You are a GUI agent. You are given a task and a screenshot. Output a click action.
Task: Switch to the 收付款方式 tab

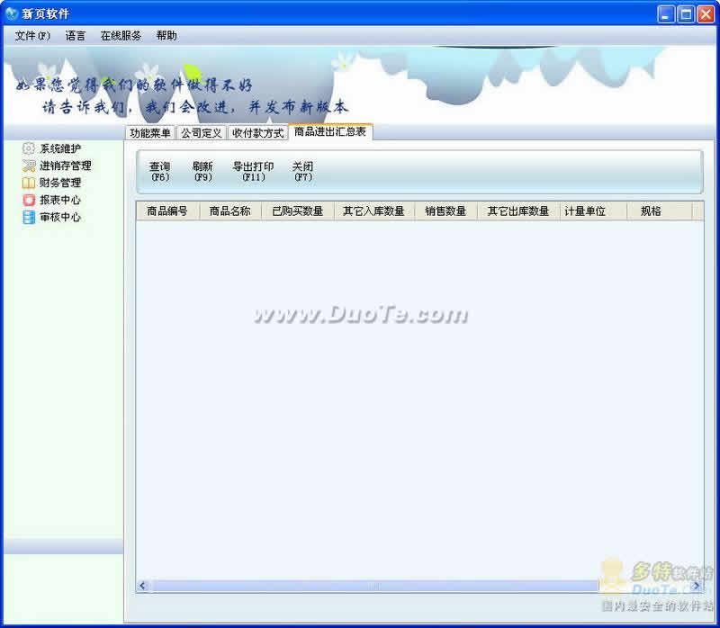coord(257,133)
